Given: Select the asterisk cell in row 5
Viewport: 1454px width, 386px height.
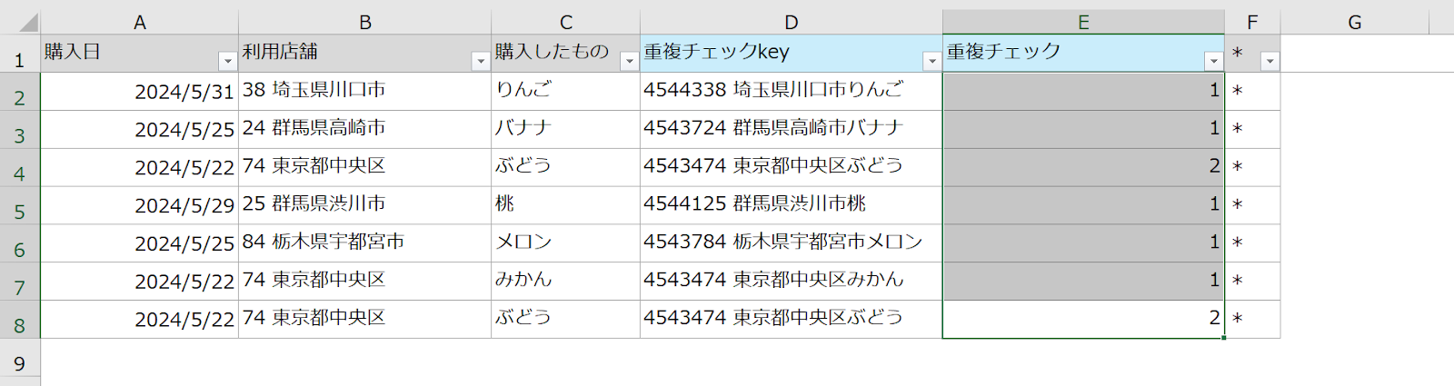Looking at the screenshot, I should pyautogui.click(x=1252, y=206).
